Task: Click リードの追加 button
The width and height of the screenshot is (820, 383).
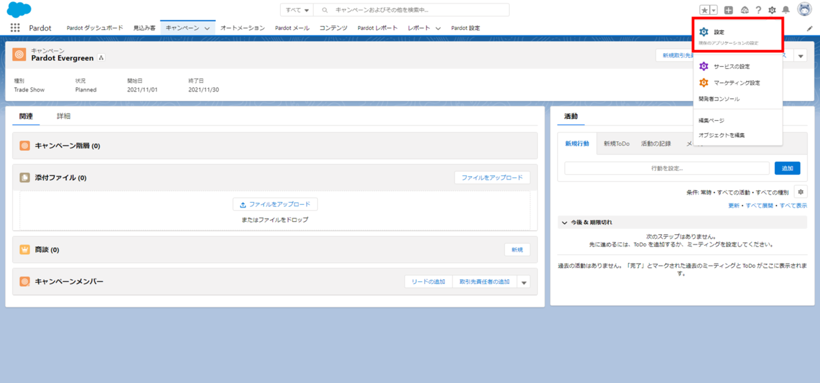Action: (428, 282)
